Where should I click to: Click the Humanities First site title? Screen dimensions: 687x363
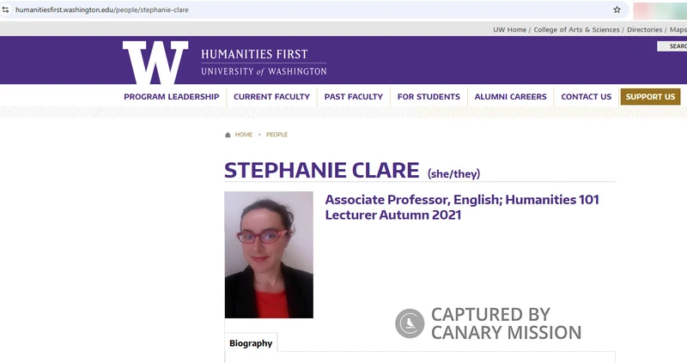point(254,54)
